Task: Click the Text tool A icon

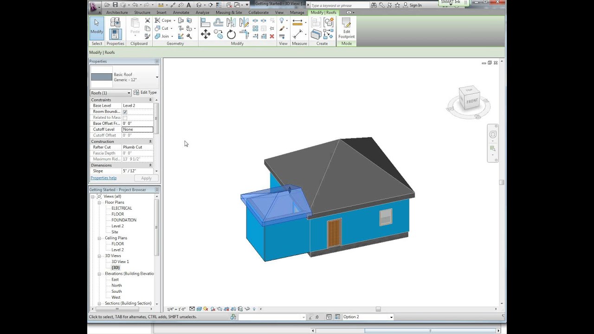Action: click(188, 5)
